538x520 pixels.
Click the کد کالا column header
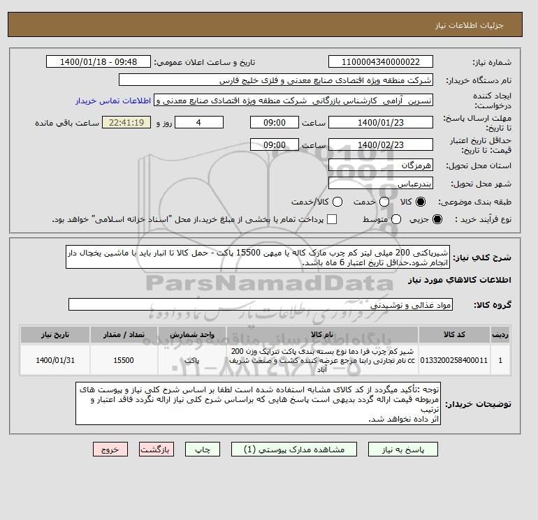(454, 334)
